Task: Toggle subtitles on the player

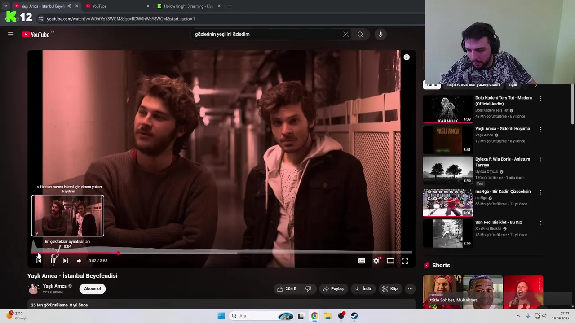Action: (362, 261)
